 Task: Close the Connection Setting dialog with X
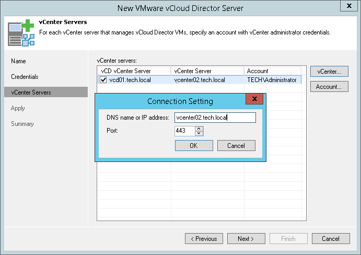coord(254,99)
